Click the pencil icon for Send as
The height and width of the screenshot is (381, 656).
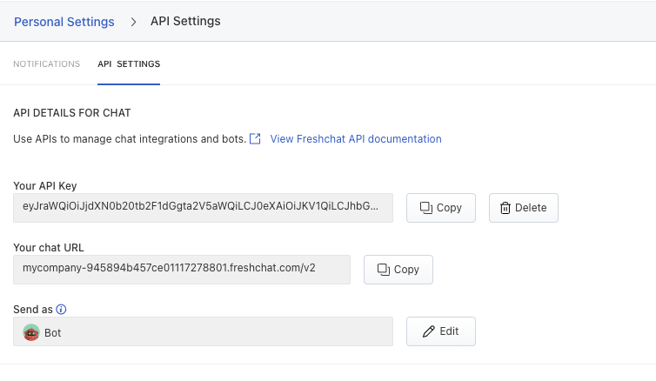click(428, 331)
